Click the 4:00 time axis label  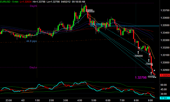(80, 100)
